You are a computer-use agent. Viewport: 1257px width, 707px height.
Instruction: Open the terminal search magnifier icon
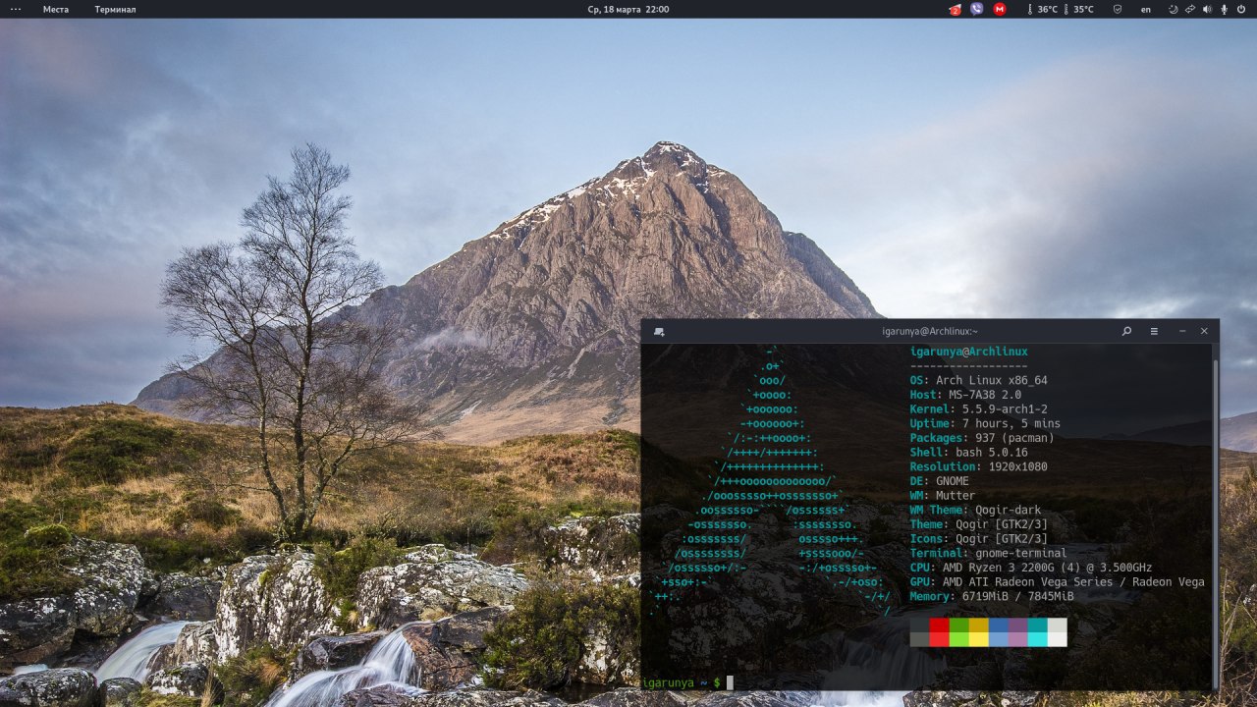point(1126,331)
